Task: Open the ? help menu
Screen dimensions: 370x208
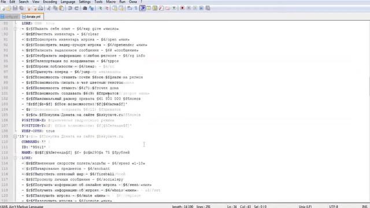Action: [141, 2]
